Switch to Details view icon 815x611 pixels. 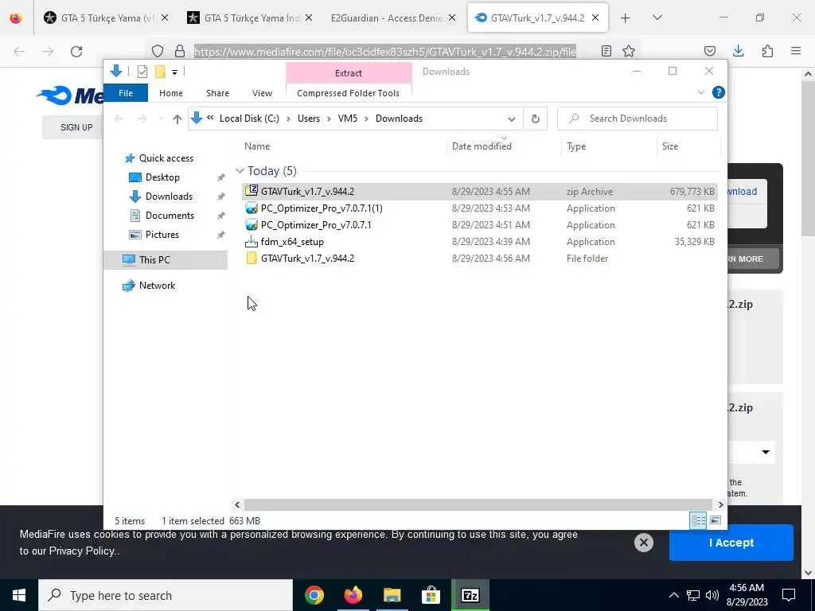698,520
